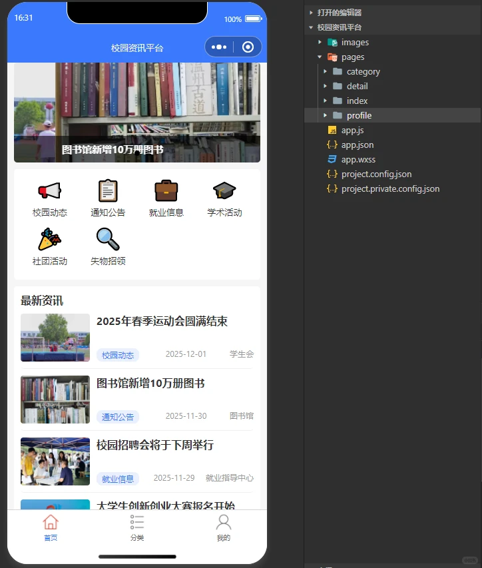Click the 最新资讯 section heading
This screenshot has width=482, height=568.
tap(42, 301)
